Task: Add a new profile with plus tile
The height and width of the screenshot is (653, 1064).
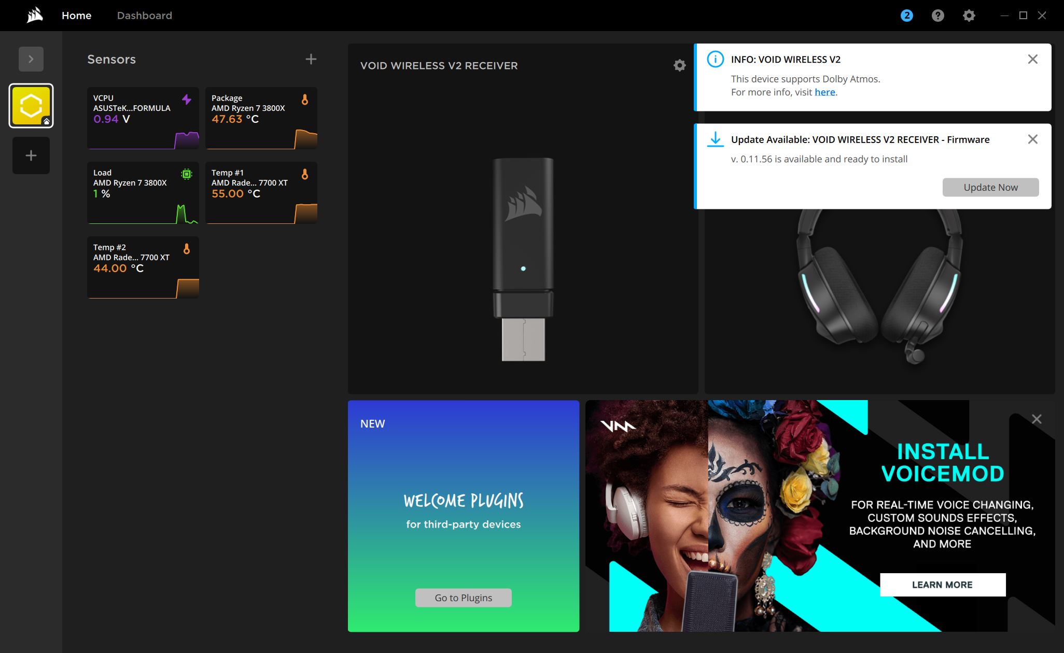Action: tap(31, 155)
